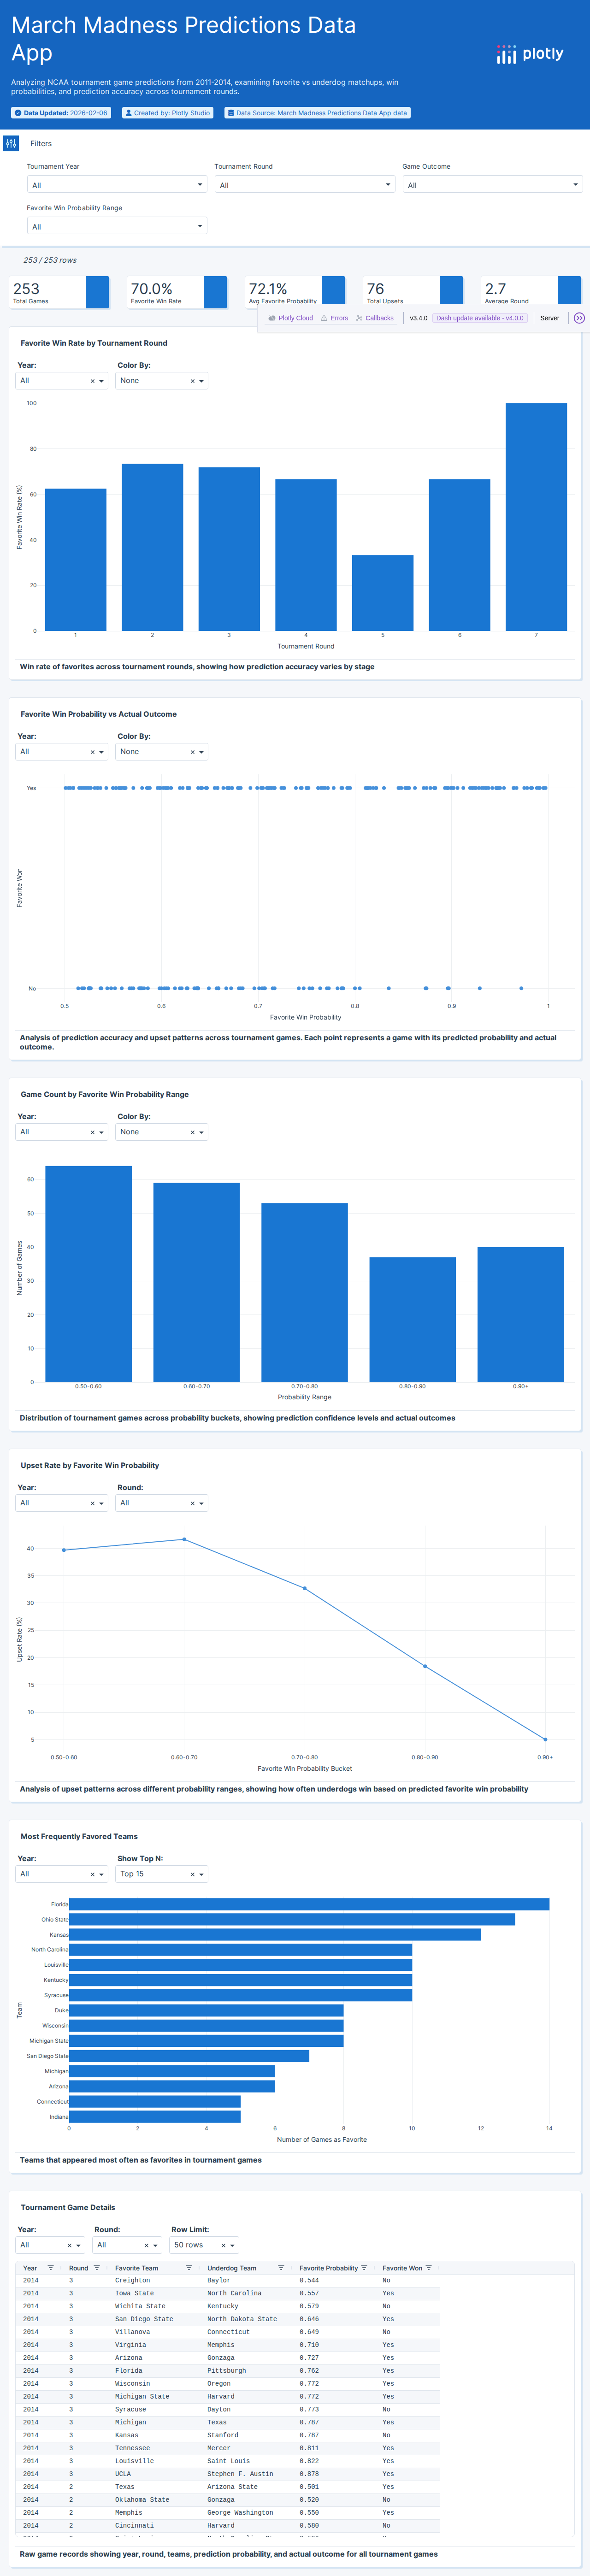
Task: Expand Year dropdown in Favorite Win Rate chart
Action: pyautogui.click(x=101, y=381)
